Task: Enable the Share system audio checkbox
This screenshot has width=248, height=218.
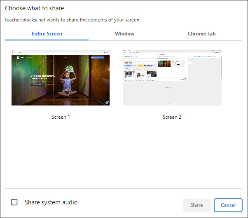Action: coord(14,202)
